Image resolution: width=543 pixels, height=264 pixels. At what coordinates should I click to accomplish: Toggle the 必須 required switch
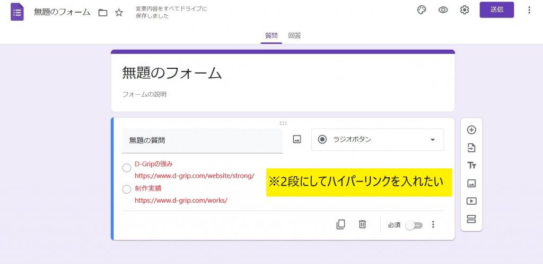click(x=414, y=225)
